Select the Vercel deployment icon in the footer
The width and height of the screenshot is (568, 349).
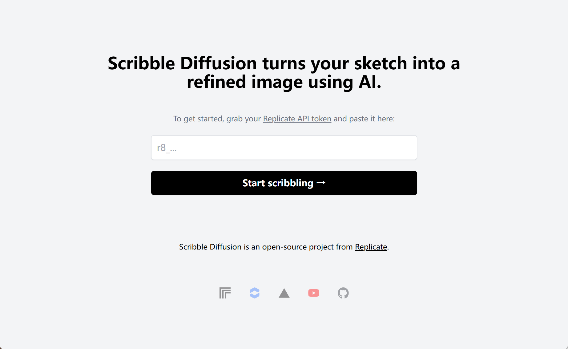tap(284, 293)
